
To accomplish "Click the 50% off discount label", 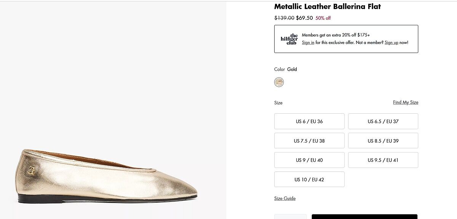I will tap(323, 18).
